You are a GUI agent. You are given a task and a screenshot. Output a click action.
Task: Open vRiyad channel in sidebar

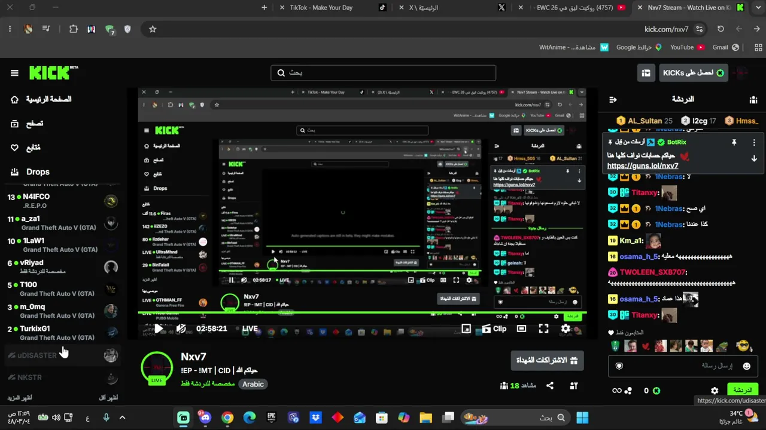tap(62, 267)
